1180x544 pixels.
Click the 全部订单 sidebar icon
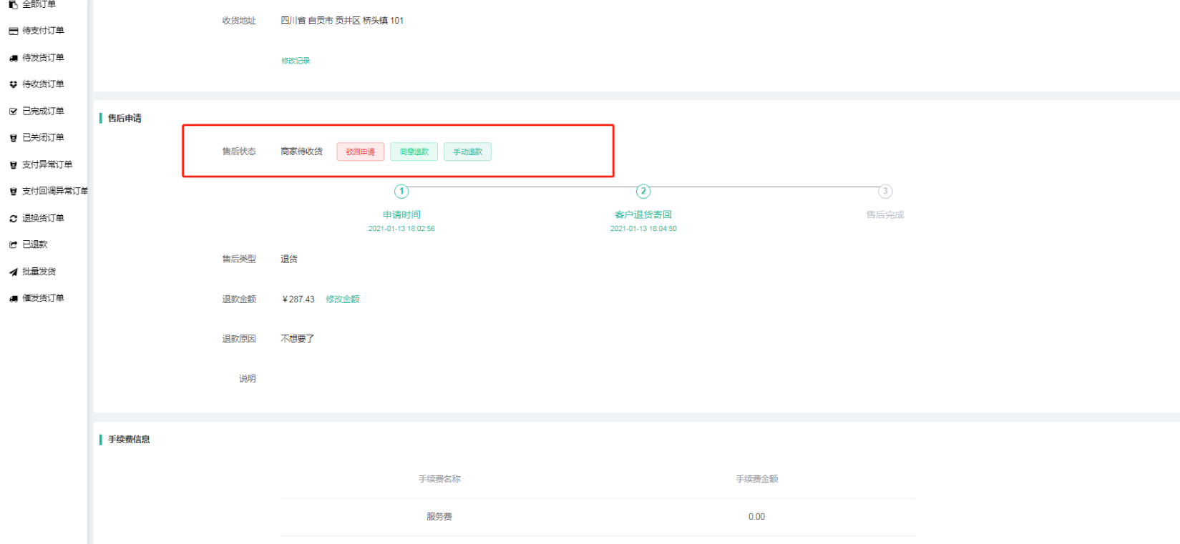[x=13, y=4]
